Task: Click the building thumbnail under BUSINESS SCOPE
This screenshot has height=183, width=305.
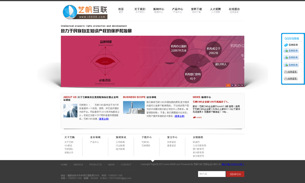Action: (134, 107)
